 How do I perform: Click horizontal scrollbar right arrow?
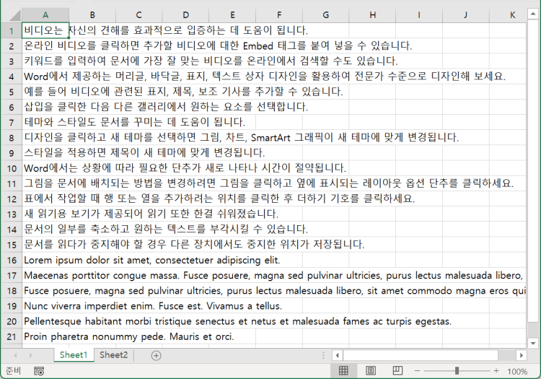522,355
